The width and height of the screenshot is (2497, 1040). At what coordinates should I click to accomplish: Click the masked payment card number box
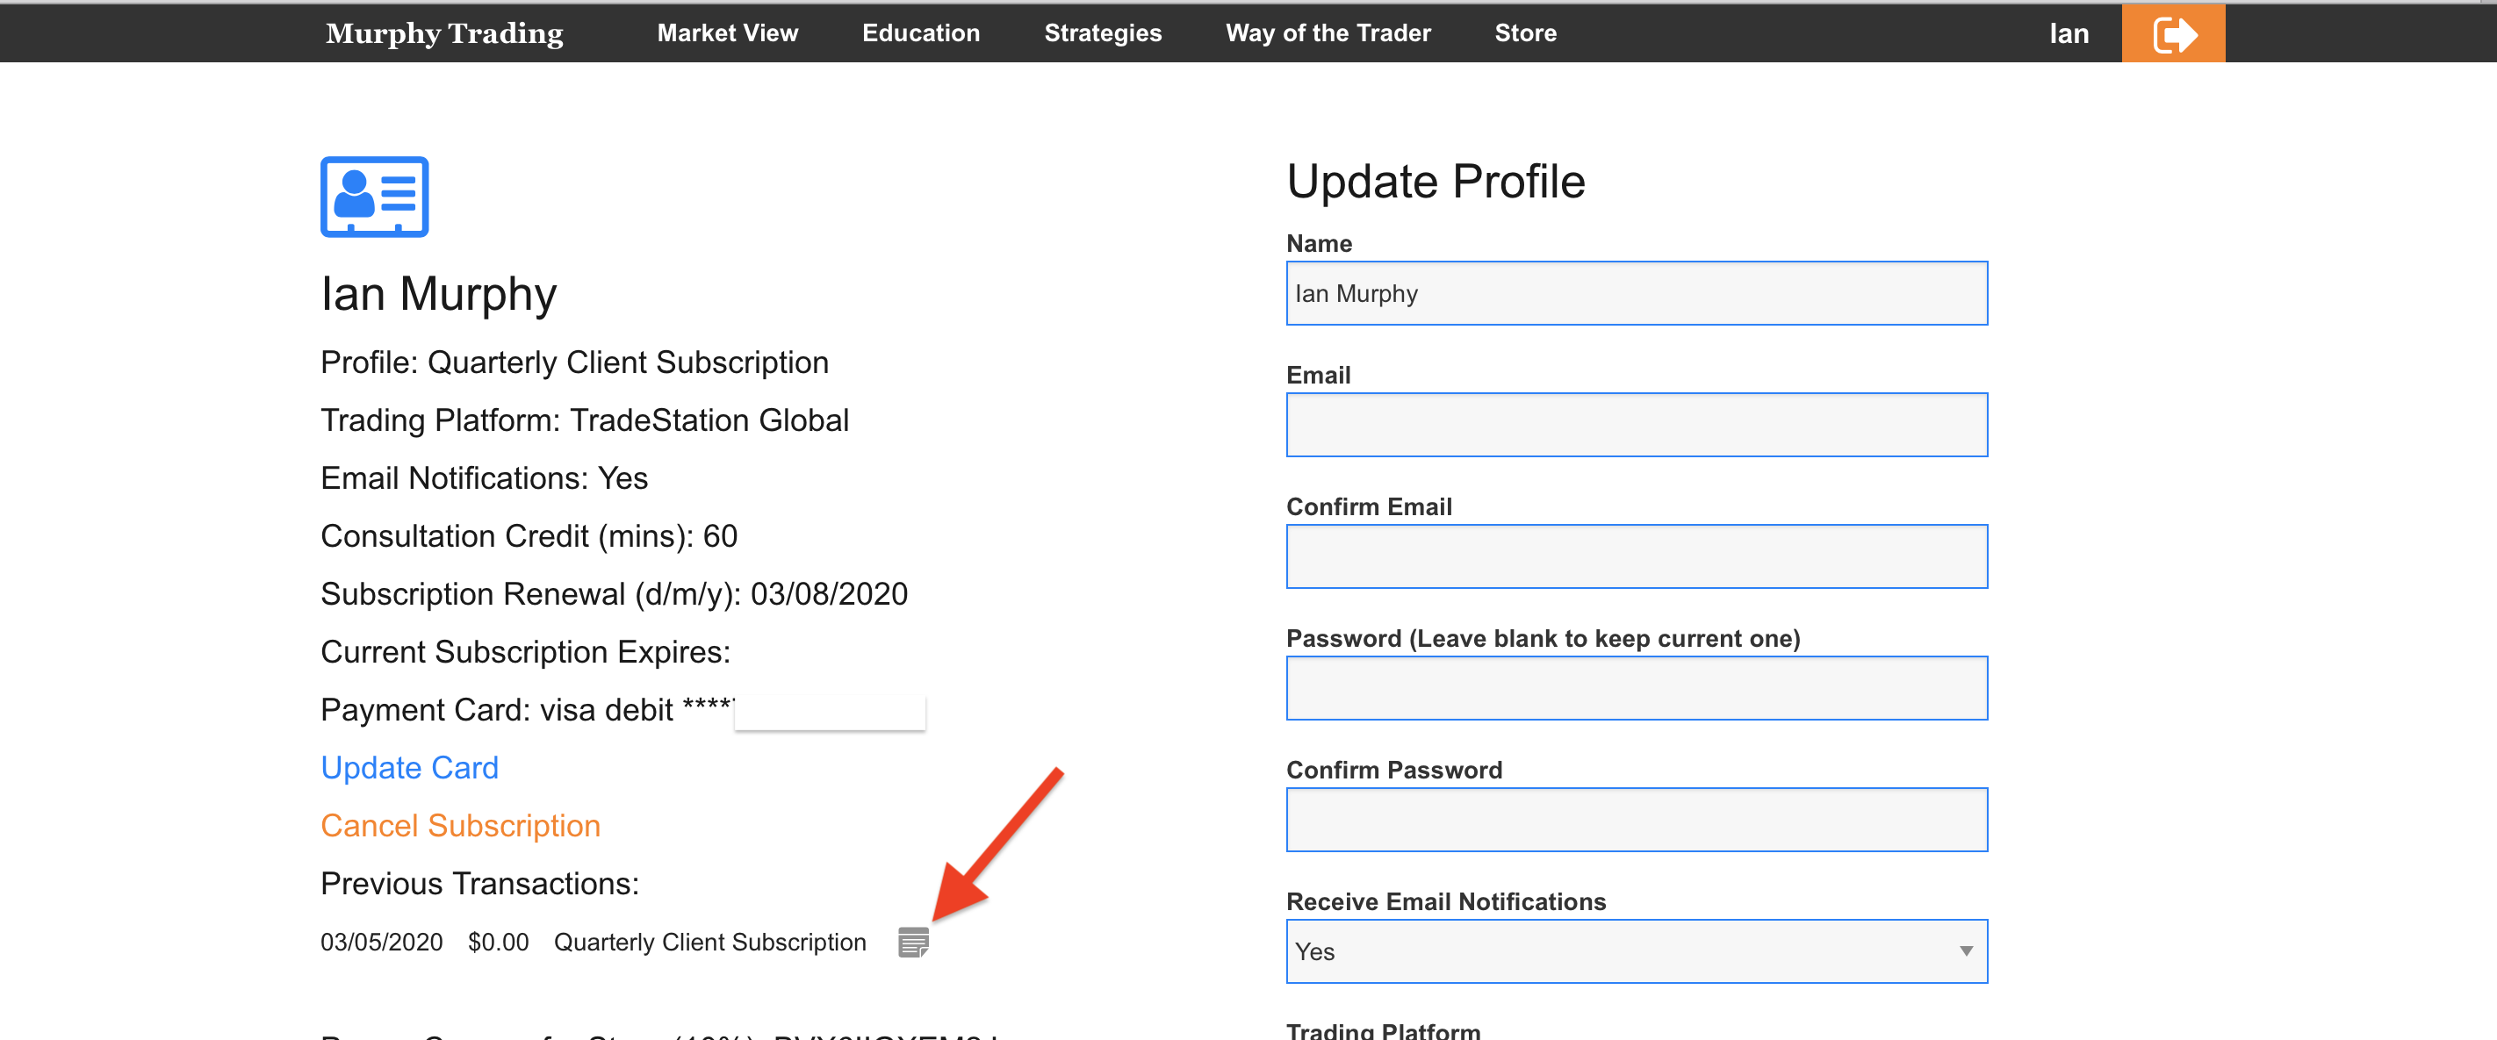coord(830,713)
